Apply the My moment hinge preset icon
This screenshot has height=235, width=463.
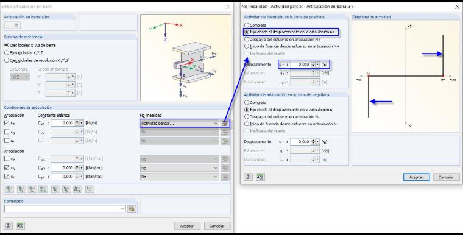pyautogui.click(x=55, y=189)
